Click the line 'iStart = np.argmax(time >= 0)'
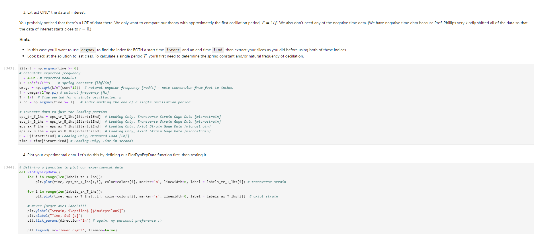This screenshot has width=538, height=241. [x=49, y=68]
